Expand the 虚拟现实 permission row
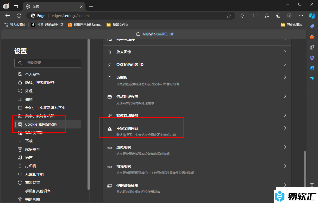This screenshot has width=318, height=203. (x=197, y=150)
